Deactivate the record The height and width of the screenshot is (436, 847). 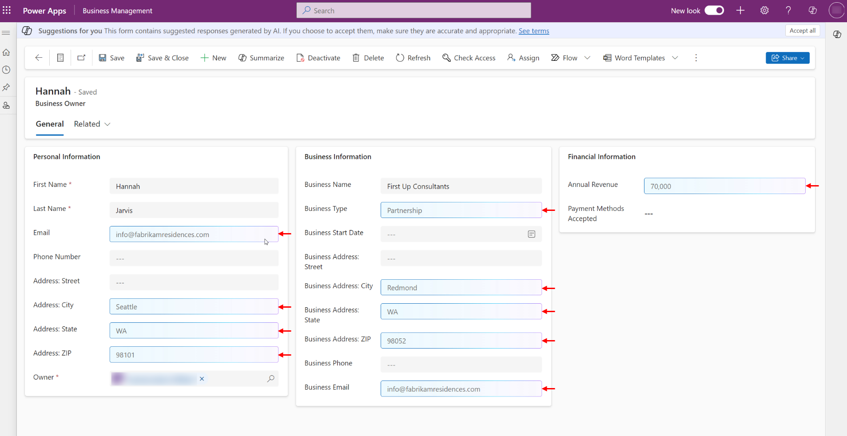[318, 58]
